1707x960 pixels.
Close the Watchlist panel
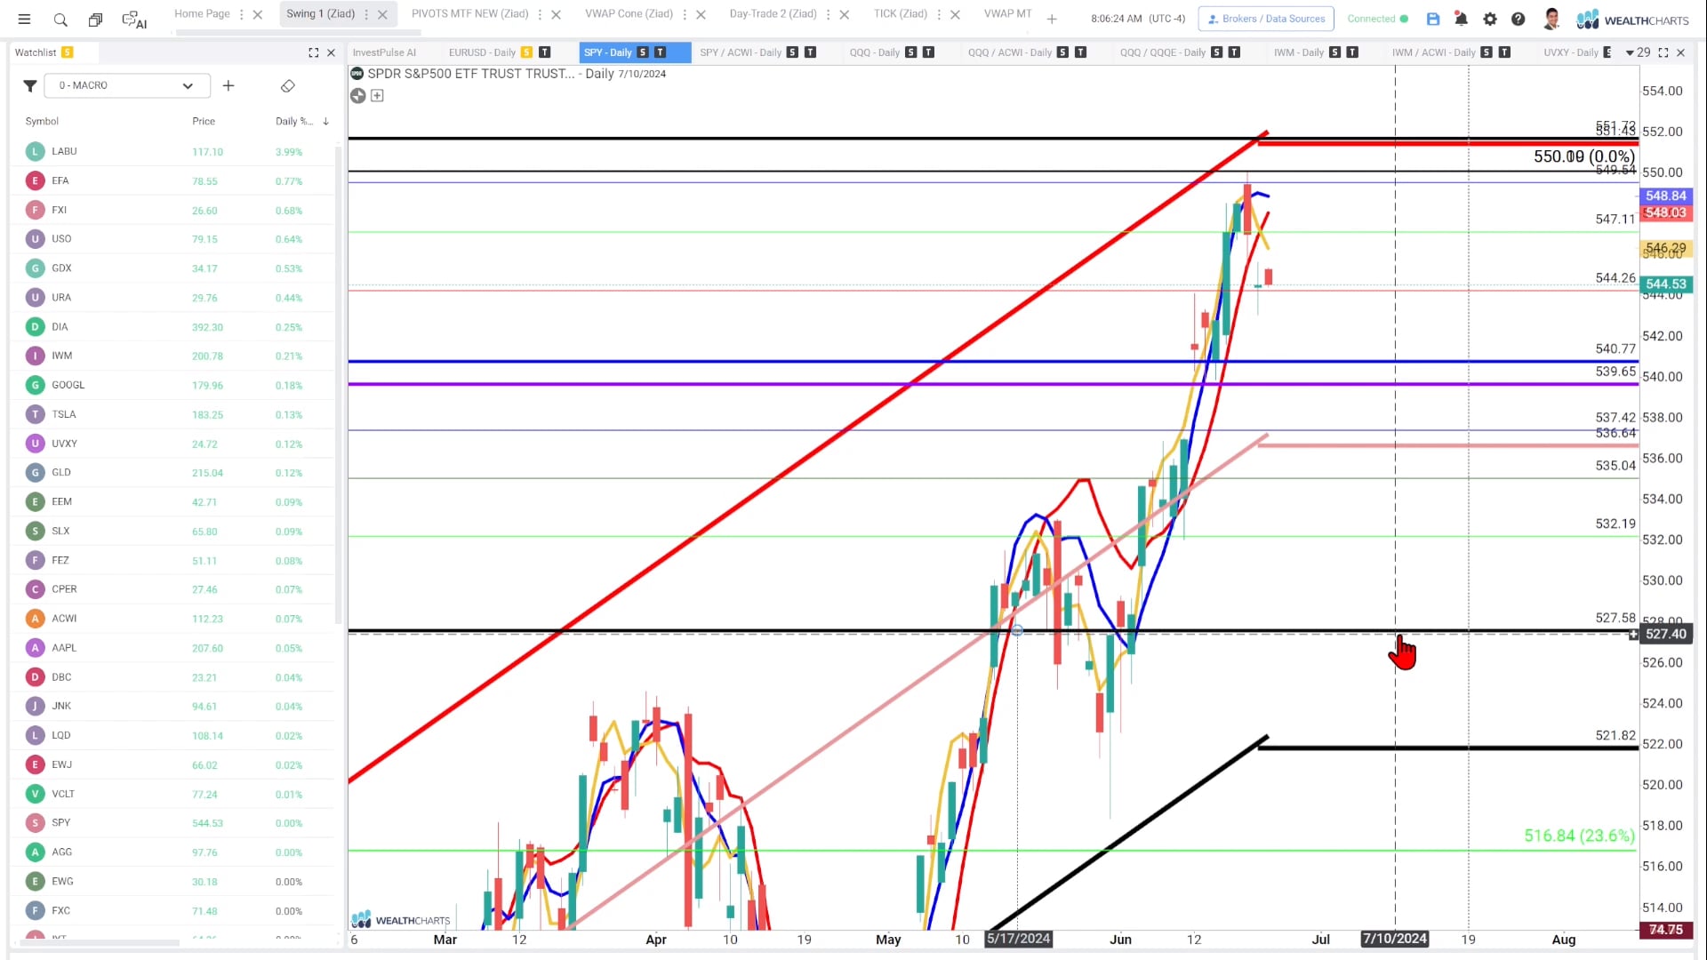331,52
